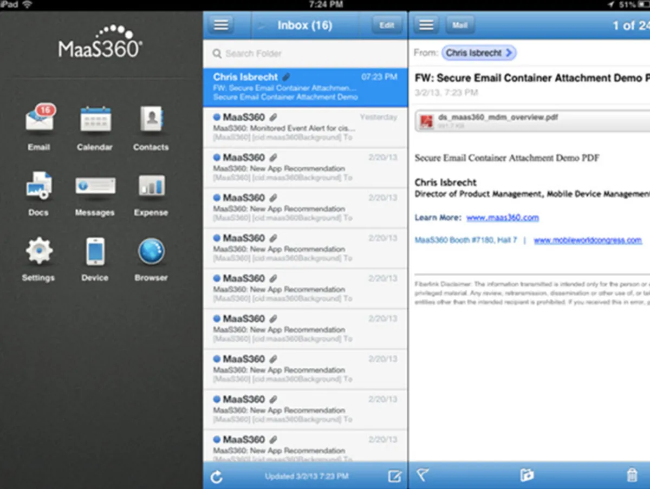Move message using the folder icon
Image resolution: width=650 pixels, height=489 pixels.
point(526,475)
